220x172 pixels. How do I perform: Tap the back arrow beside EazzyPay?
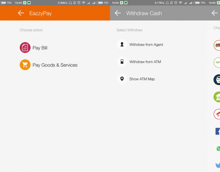(21, 13)
